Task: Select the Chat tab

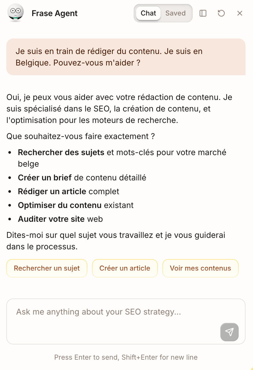Action: 148,13
